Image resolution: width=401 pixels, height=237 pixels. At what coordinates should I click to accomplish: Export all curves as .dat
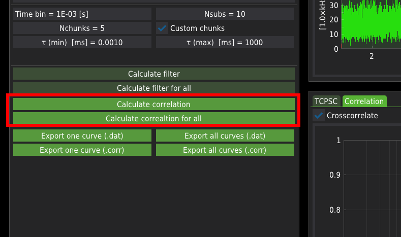tap(225, 136)
